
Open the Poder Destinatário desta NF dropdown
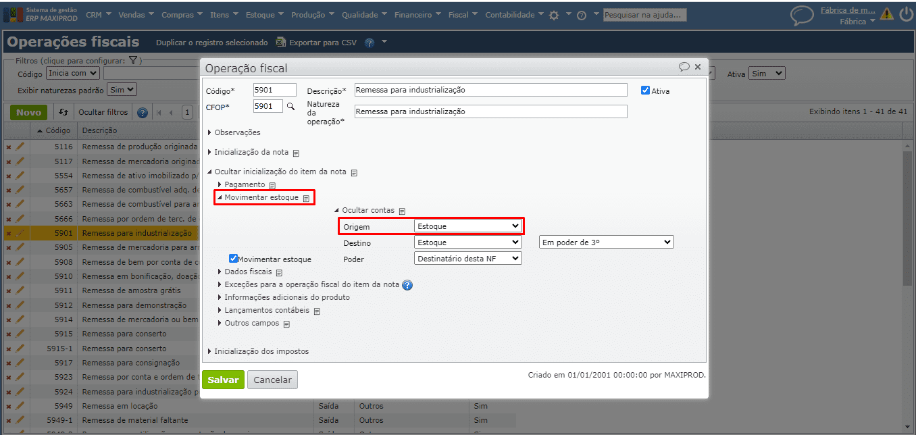(467, 258)
